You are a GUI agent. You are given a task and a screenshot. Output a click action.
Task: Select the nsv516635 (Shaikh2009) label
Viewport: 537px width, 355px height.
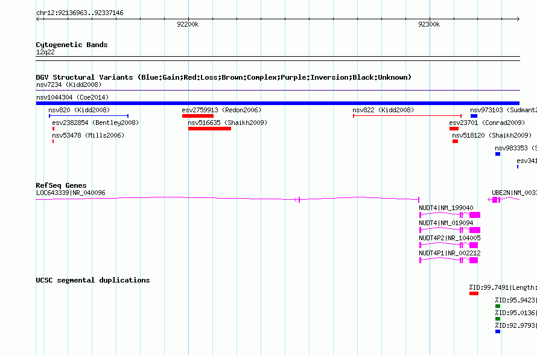(x=227, y=123)
